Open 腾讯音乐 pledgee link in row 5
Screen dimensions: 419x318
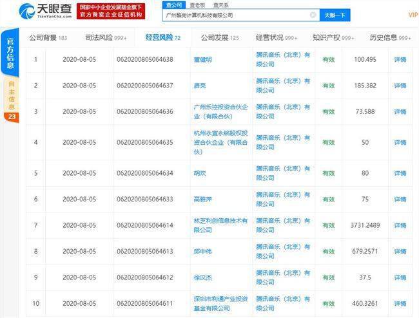pyautogui.click(x=283, y=173)
